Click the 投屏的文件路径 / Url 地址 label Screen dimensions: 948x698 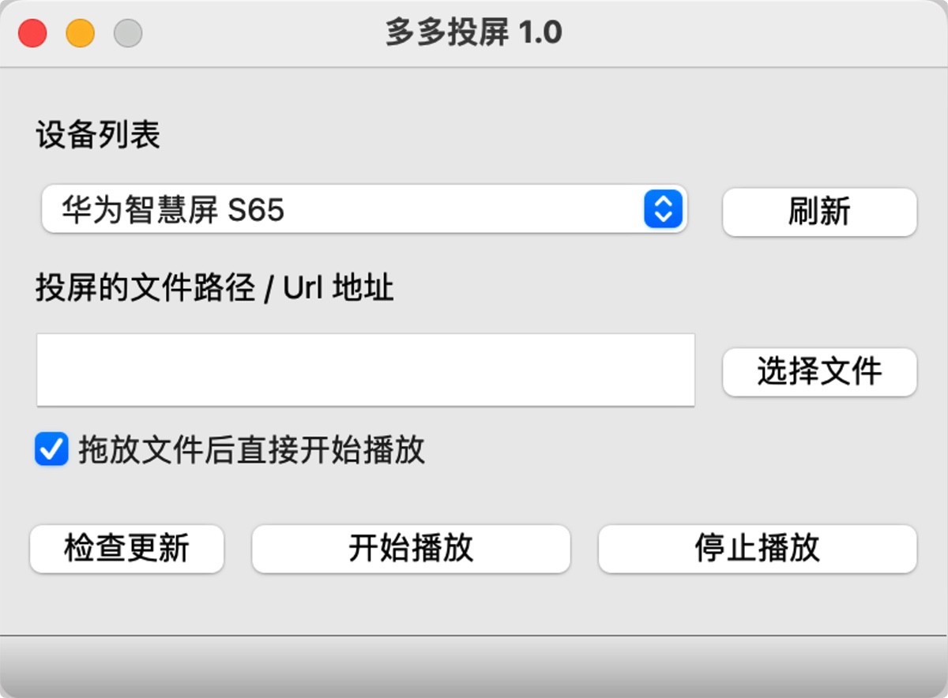pos(214,288)
